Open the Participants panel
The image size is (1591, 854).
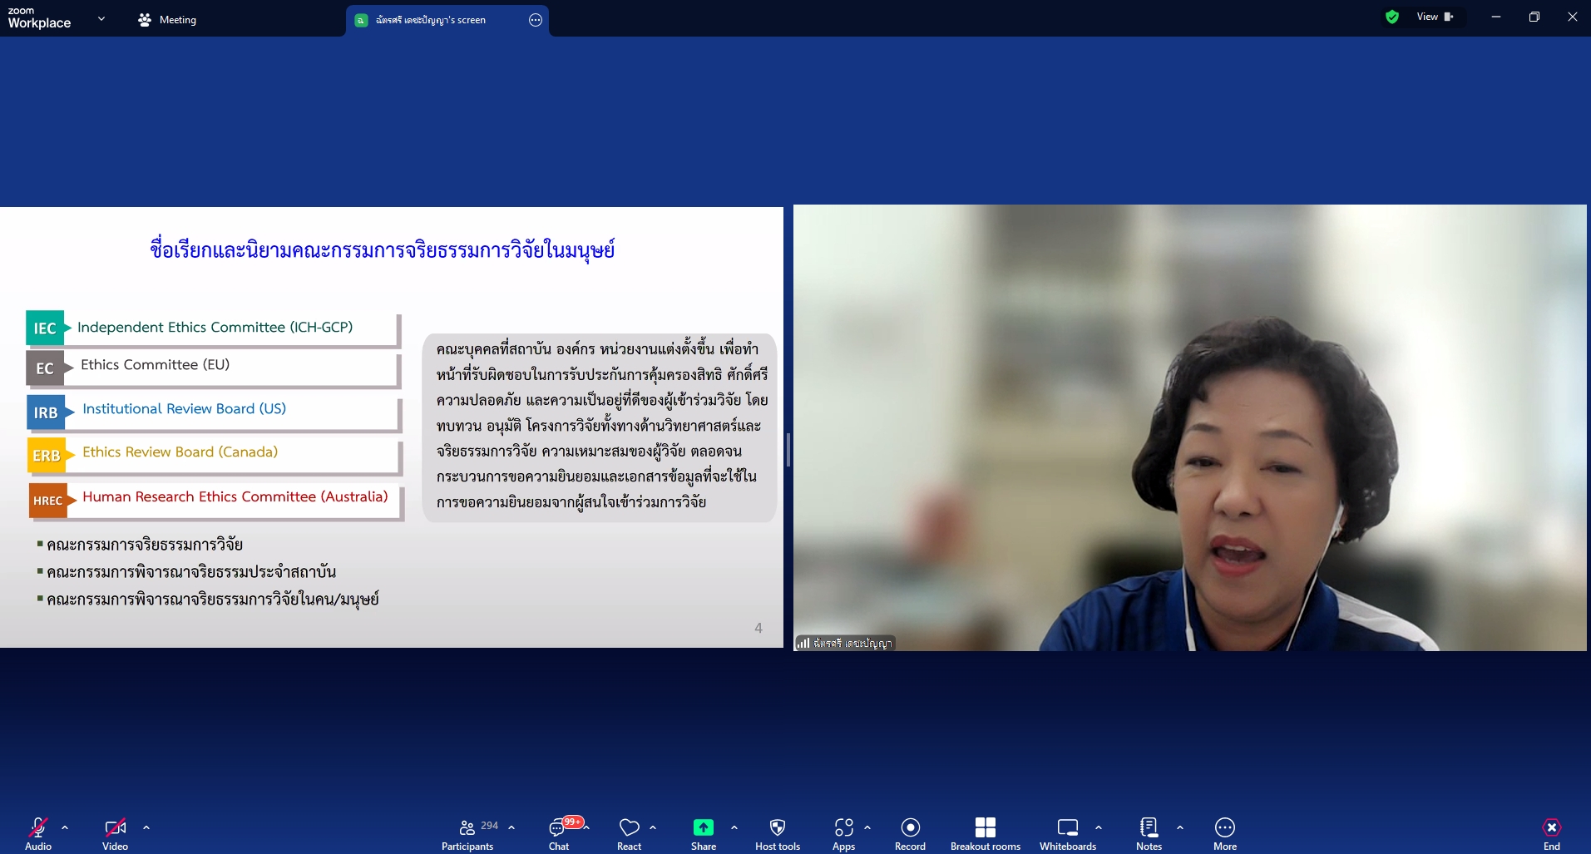tap(467, 834)
